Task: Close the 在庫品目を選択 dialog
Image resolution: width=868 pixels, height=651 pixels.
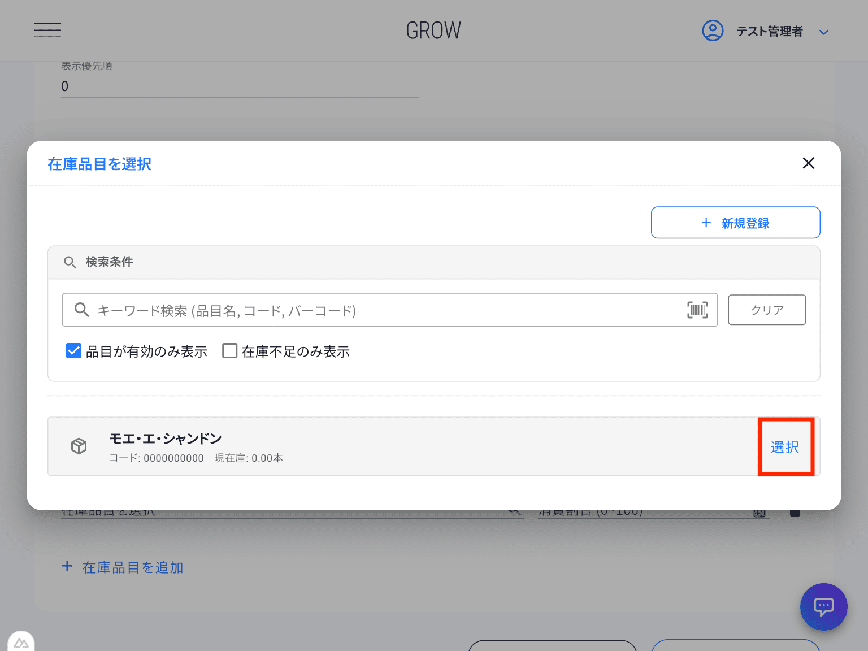Action: click(808, 163)
